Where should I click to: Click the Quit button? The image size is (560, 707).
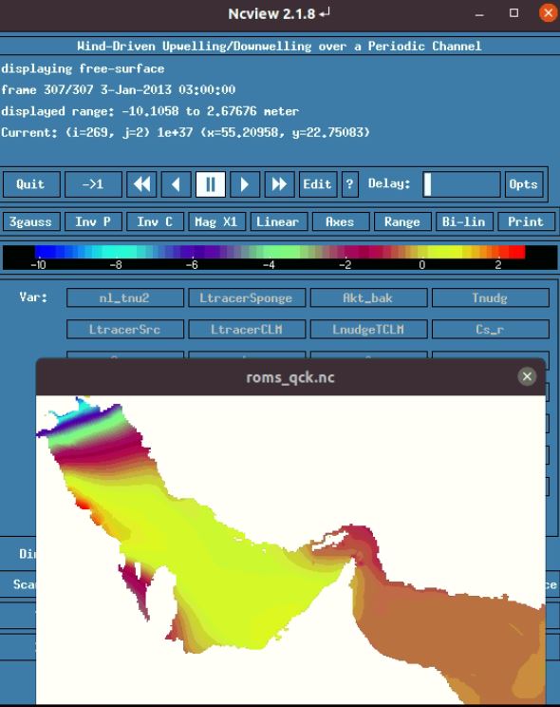31,184
